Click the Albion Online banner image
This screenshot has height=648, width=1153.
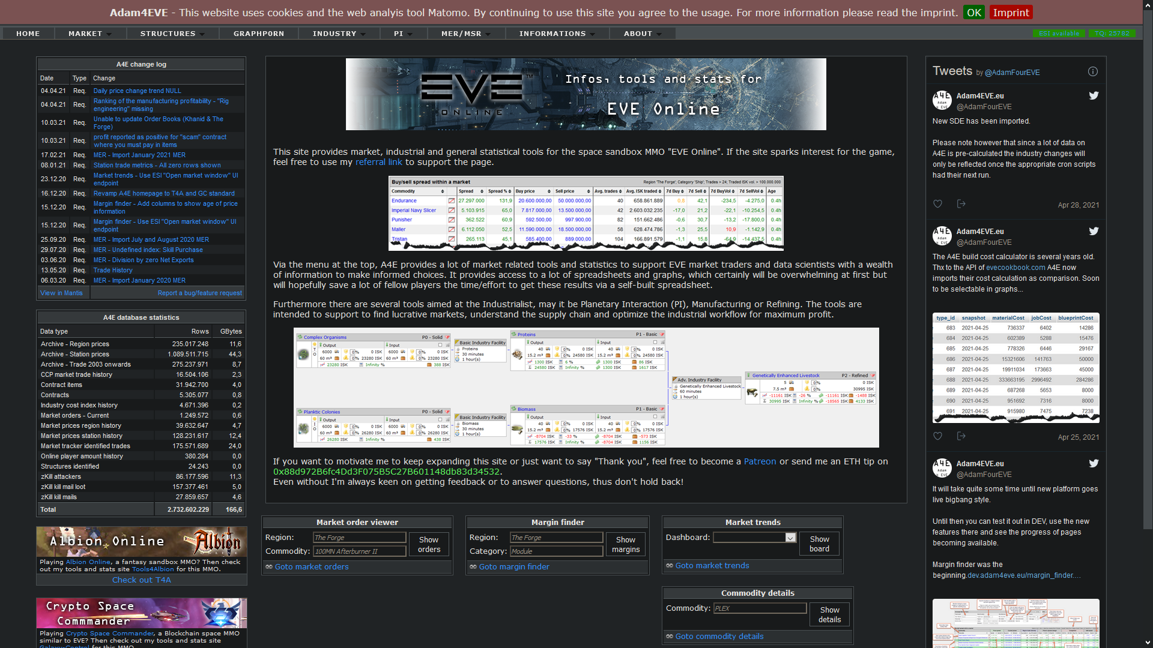point(142,541)
